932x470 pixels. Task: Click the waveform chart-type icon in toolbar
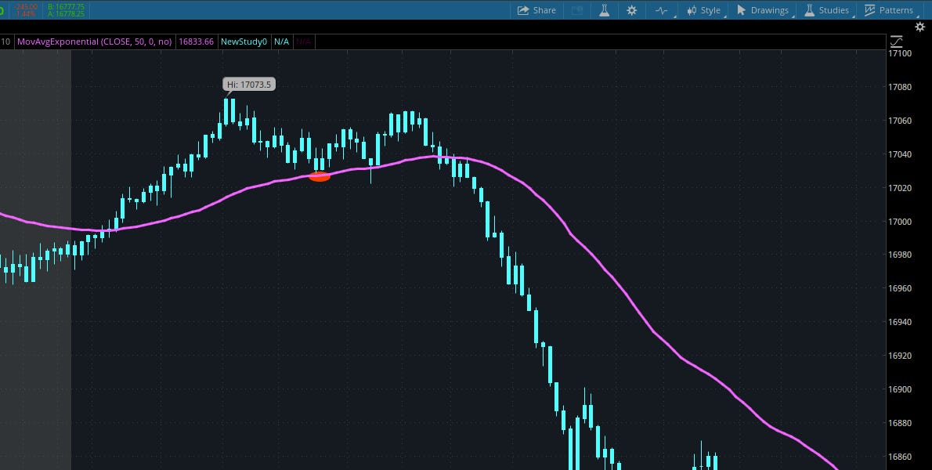point(660,10)
